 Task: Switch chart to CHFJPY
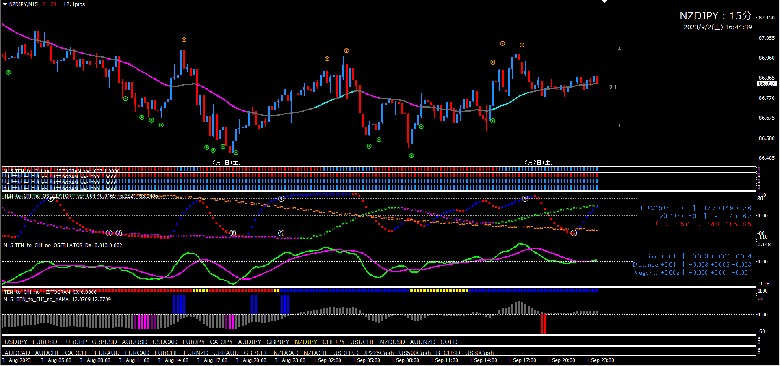click(x=334, y=342)
